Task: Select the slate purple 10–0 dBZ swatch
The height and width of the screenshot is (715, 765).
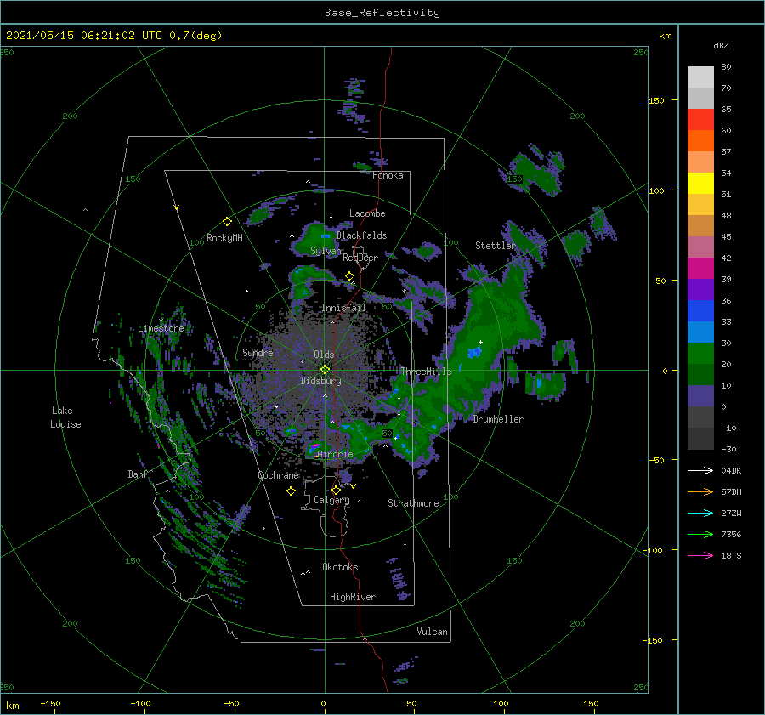Action: point(700,396)
